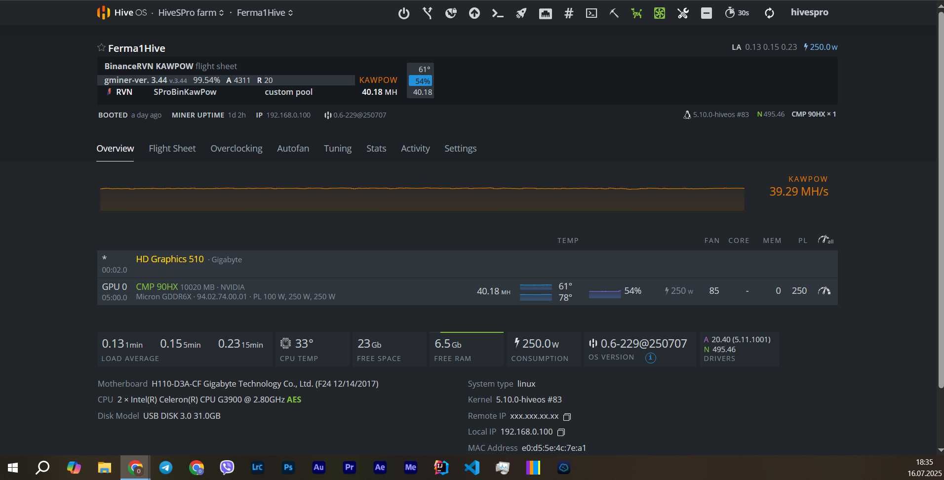Open the Settings tab
Image resolution: width=944 pixels, height=480 pixels.
[x=460, y=149]
